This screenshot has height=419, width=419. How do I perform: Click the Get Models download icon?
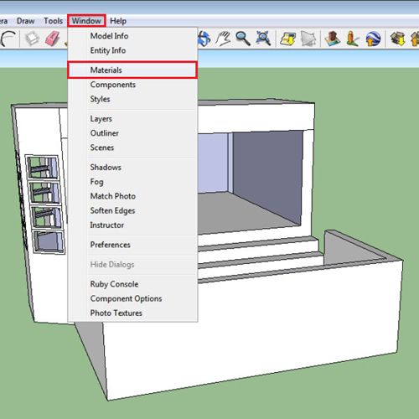click(398, 39)
